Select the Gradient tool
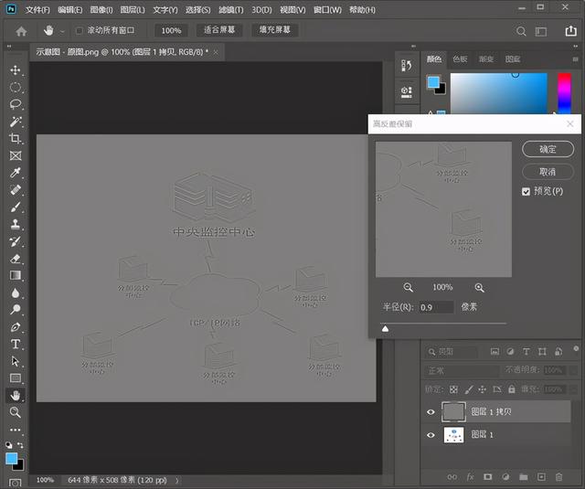 [x=16, y=275]
